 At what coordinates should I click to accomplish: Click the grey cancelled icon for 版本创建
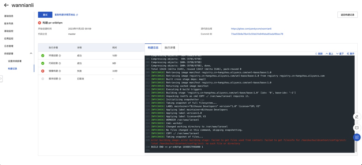43,79
